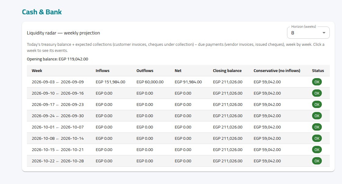Click the Week column header
The height and width of the screenshot is (184, 342).
(x=37, y=70)
